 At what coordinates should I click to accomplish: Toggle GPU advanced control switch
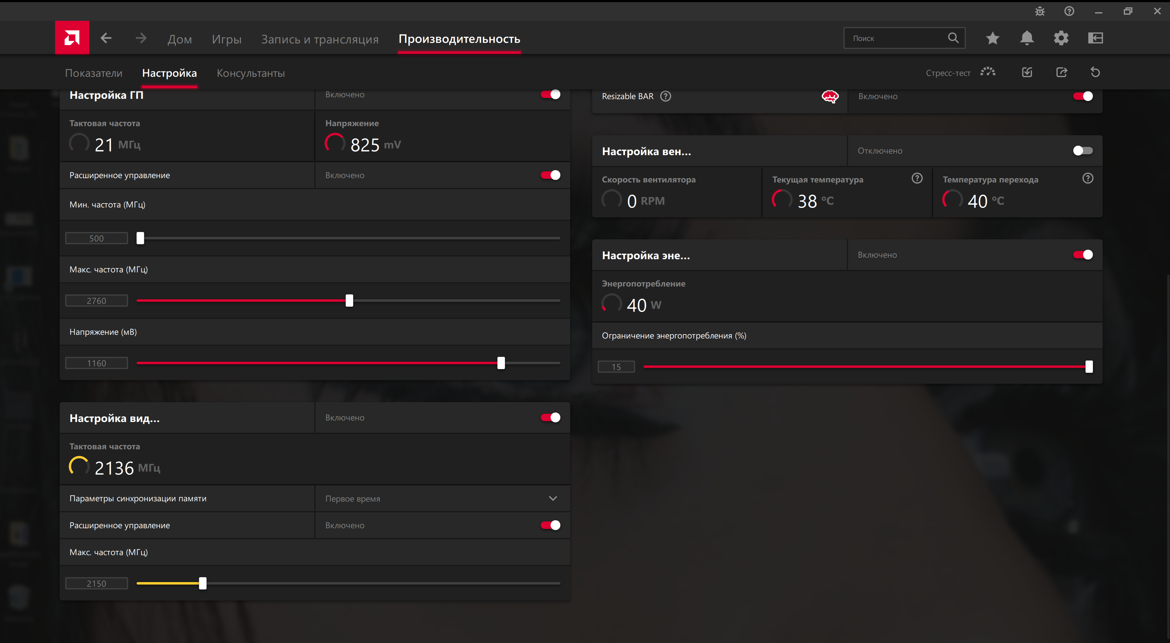pos(550,175)
